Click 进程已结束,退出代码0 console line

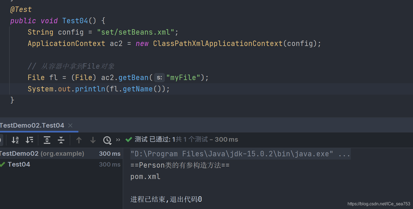pyautogui.click(x=166, y=200)
